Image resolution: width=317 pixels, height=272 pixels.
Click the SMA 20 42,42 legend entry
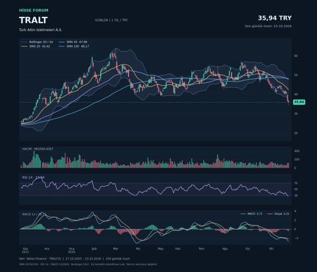pos(36,46)
